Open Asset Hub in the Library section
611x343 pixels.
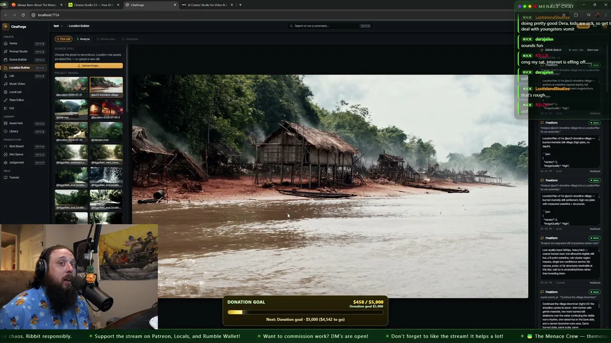tap(24, 123)
